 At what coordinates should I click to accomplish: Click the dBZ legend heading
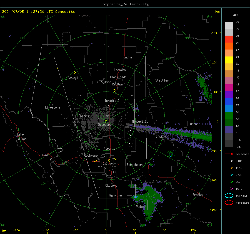[x=236, y=15]
